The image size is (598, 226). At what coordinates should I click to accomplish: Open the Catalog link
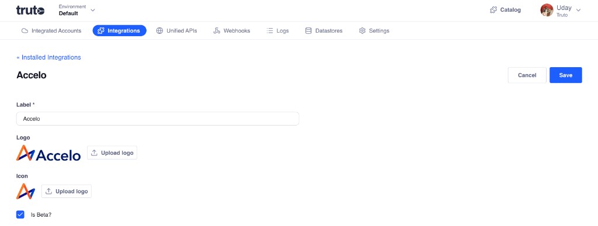(x=505, y=10)
